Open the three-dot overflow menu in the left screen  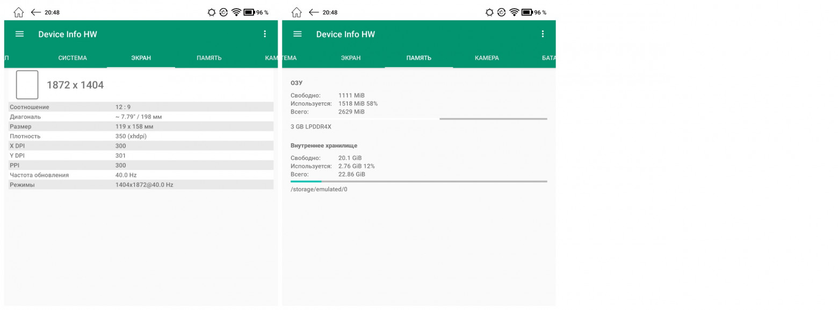click(x=265, y=34)
